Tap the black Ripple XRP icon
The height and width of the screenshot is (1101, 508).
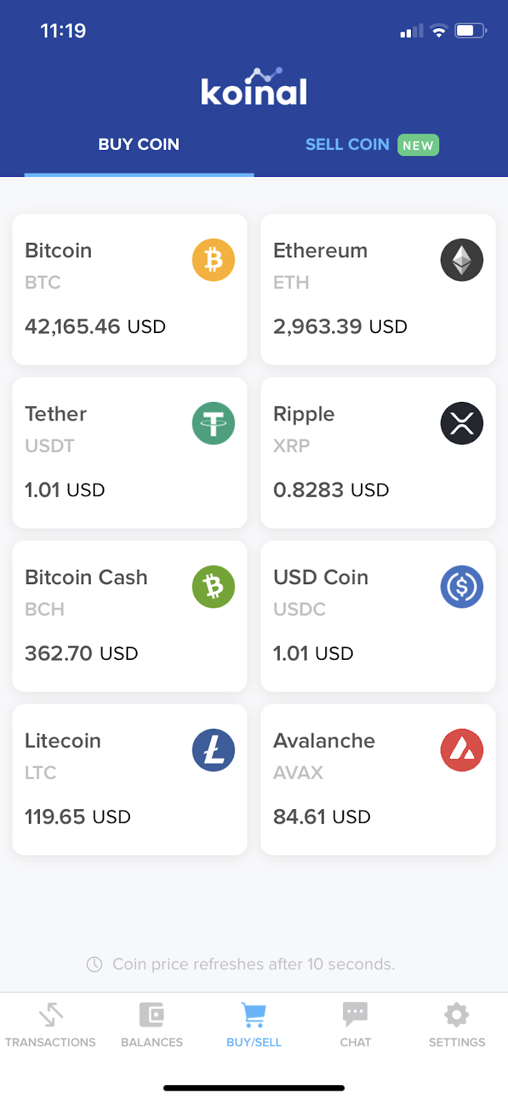point(461,423)
